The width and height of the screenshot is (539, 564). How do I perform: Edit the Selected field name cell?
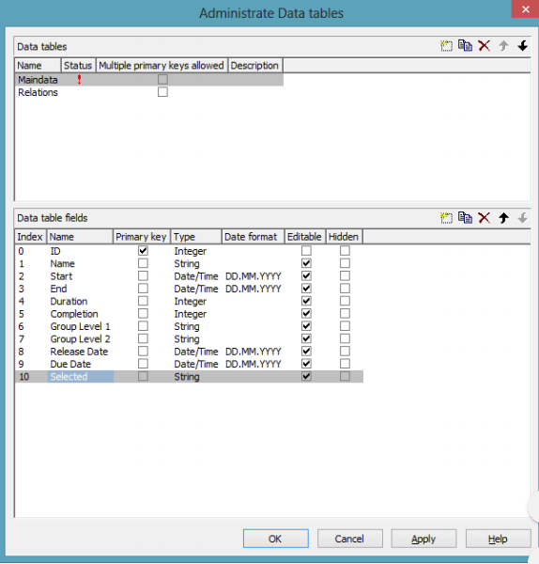point(81,377)
